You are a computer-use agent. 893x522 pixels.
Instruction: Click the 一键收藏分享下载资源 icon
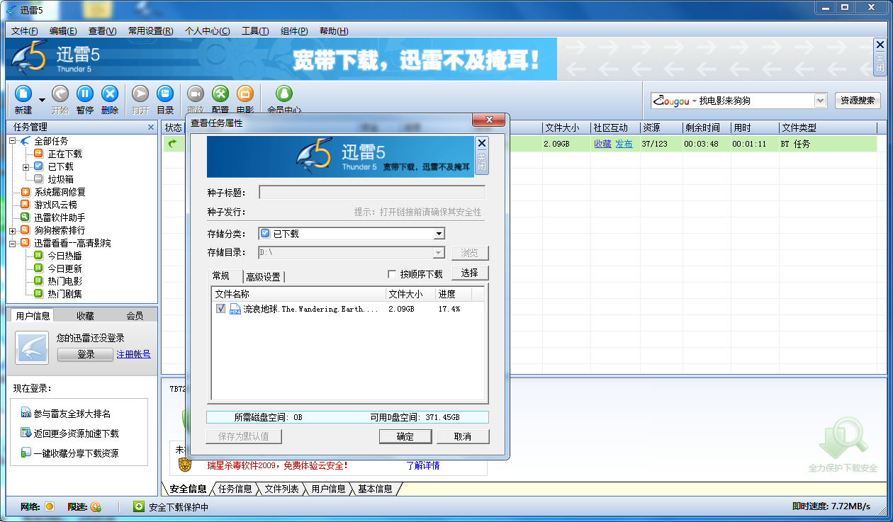[26, 453]
